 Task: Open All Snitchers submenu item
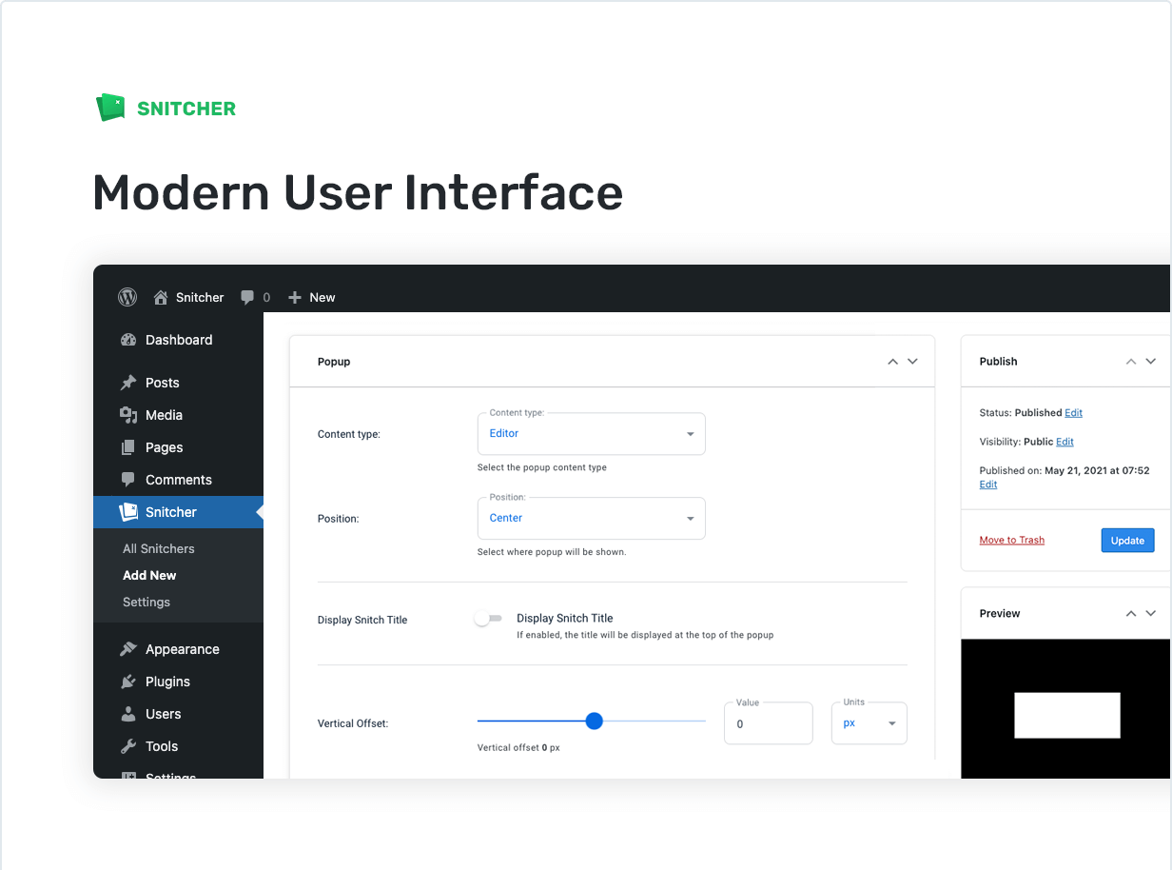tap(159, 548)
